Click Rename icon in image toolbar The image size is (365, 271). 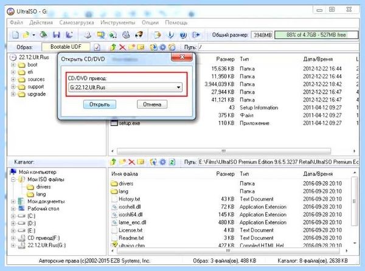(x=141, y=47)
